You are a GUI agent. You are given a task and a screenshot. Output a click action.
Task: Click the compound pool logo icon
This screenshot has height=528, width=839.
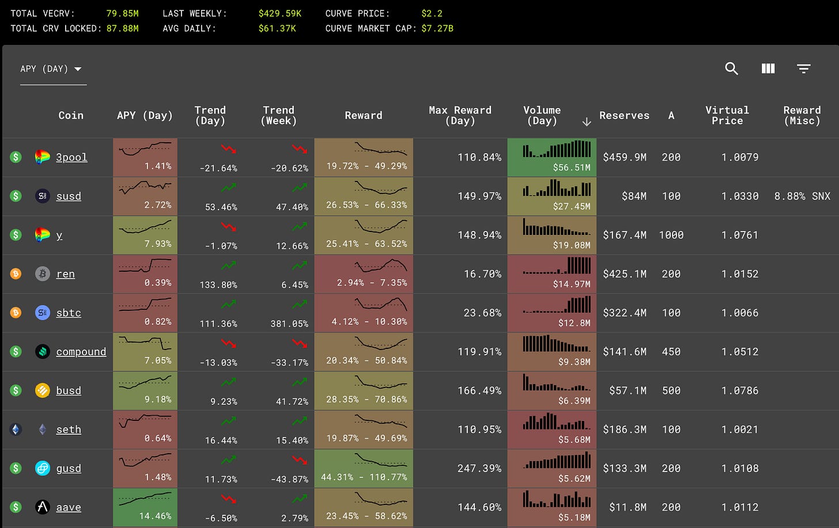[42, 351]
